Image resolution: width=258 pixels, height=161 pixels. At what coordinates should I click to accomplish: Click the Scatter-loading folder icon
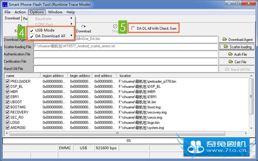(x=226, y=47)
